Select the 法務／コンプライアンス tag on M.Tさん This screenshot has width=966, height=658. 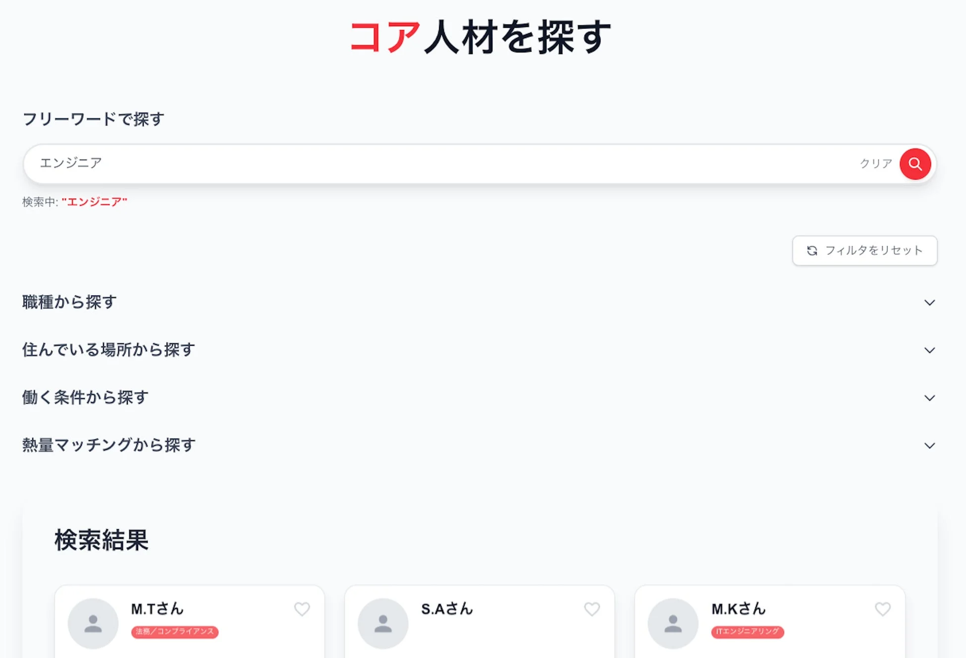click(175, 632)
